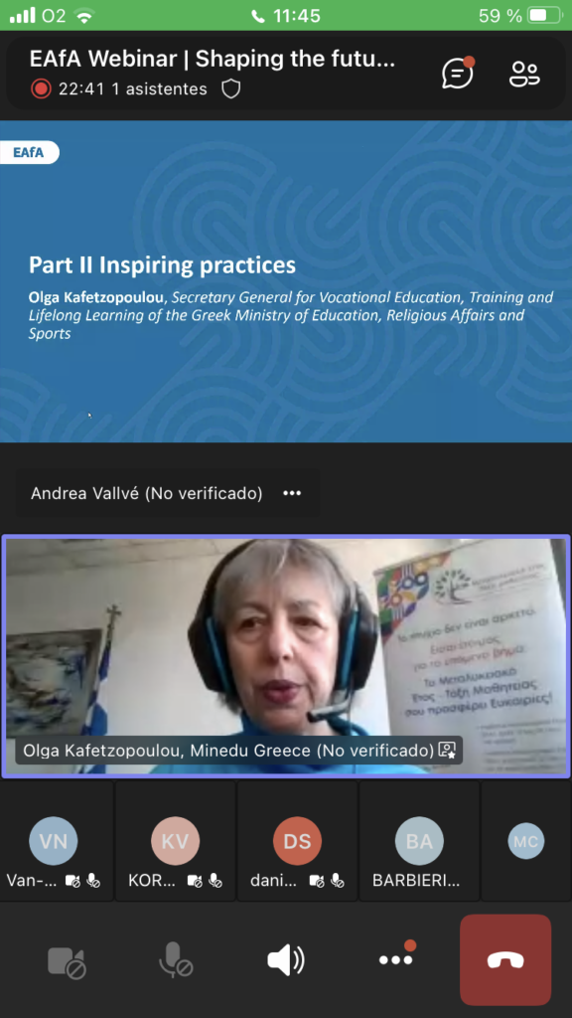Tap the red recording indicator
572x1018 pixels.
click(40, 88)
